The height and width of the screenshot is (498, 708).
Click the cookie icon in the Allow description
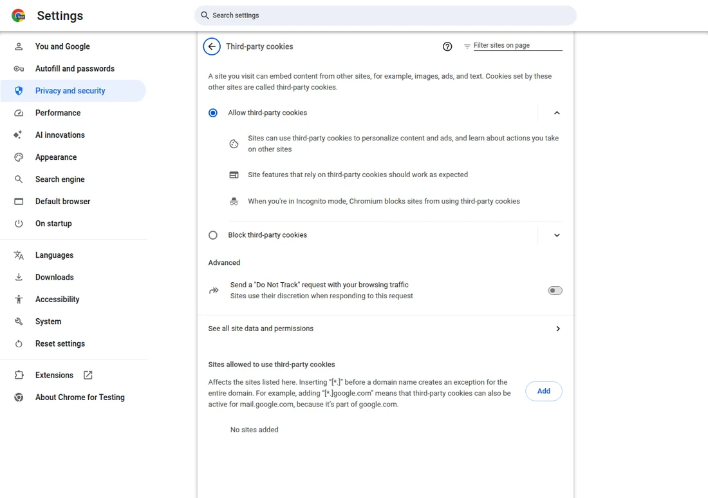(234, 144)
